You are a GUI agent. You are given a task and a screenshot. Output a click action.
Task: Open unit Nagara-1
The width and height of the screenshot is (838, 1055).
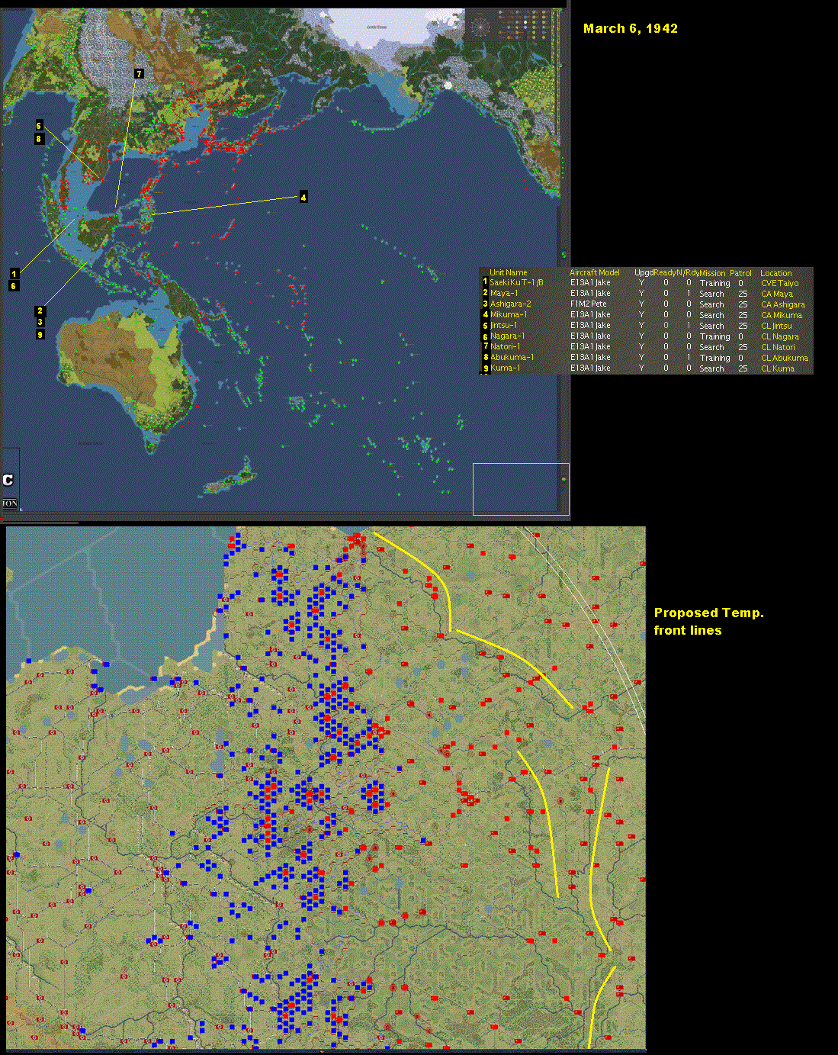point(507,336)
